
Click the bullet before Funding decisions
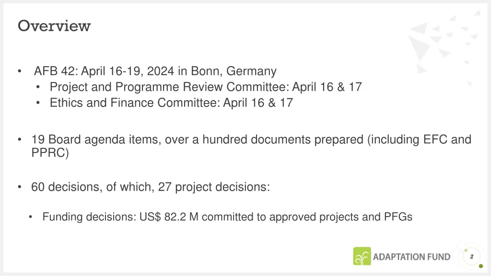coord(30,217)
